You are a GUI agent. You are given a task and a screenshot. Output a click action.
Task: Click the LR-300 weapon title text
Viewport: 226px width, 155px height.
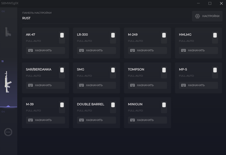point(82,35)
